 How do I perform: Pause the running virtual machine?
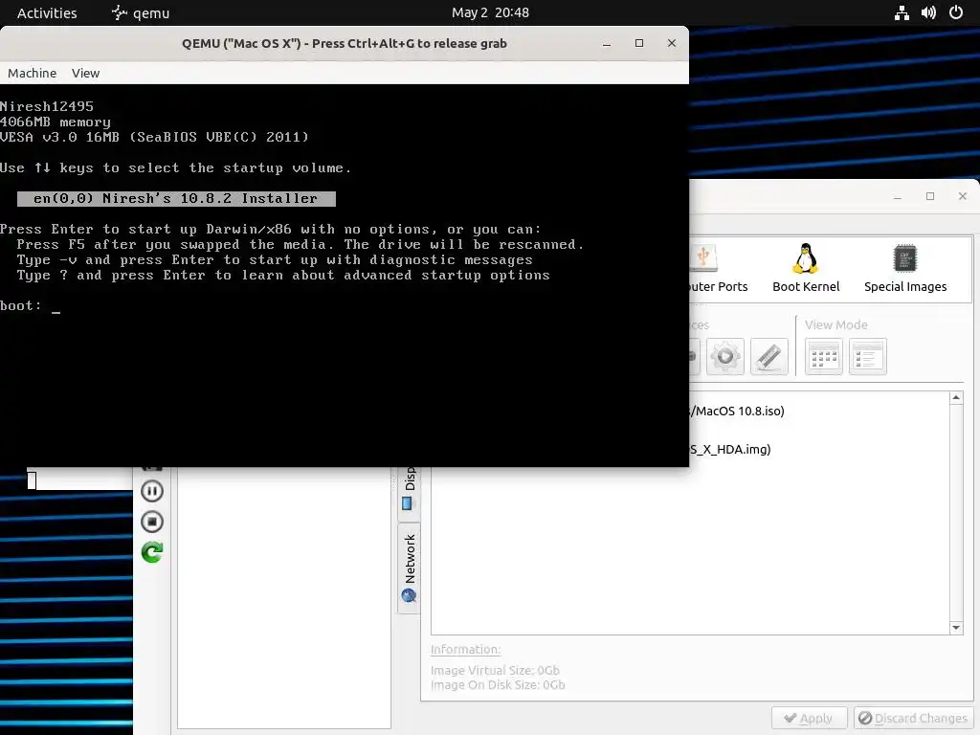(152, 491)
